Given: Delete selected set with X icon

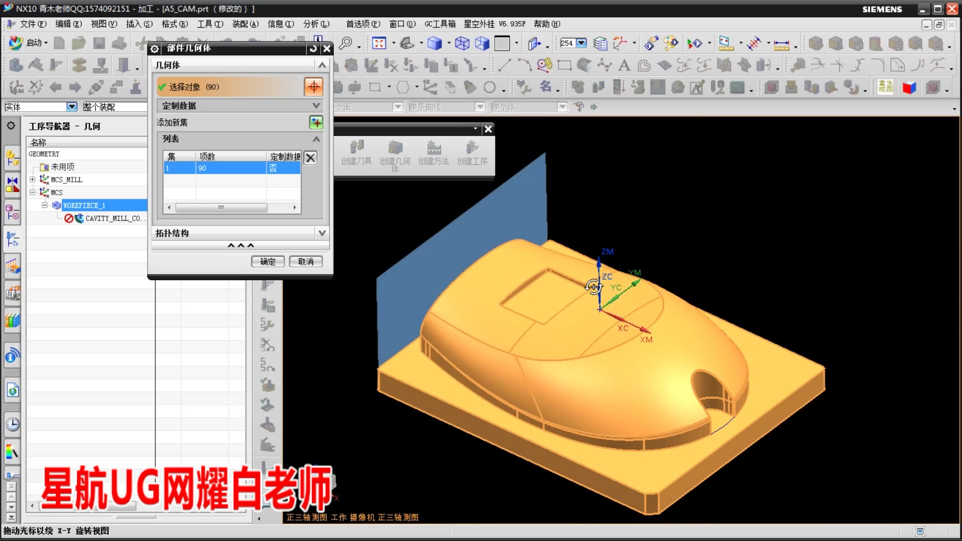Looking at the screenshot, I should point(311,158).
